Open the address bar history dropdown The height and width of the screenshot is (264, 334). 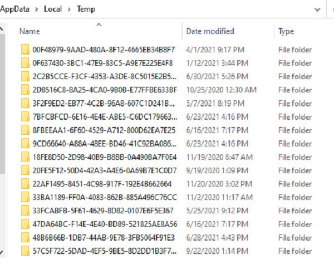coord(317,9)
